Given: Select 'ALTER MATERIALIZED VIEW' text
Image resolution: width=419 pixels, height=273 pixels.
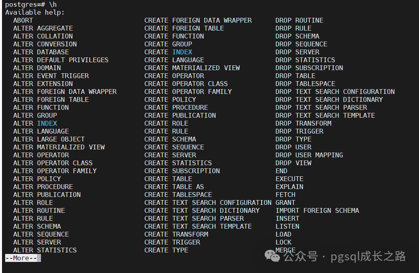Looking at the screenshot, I should coord(59,147).
